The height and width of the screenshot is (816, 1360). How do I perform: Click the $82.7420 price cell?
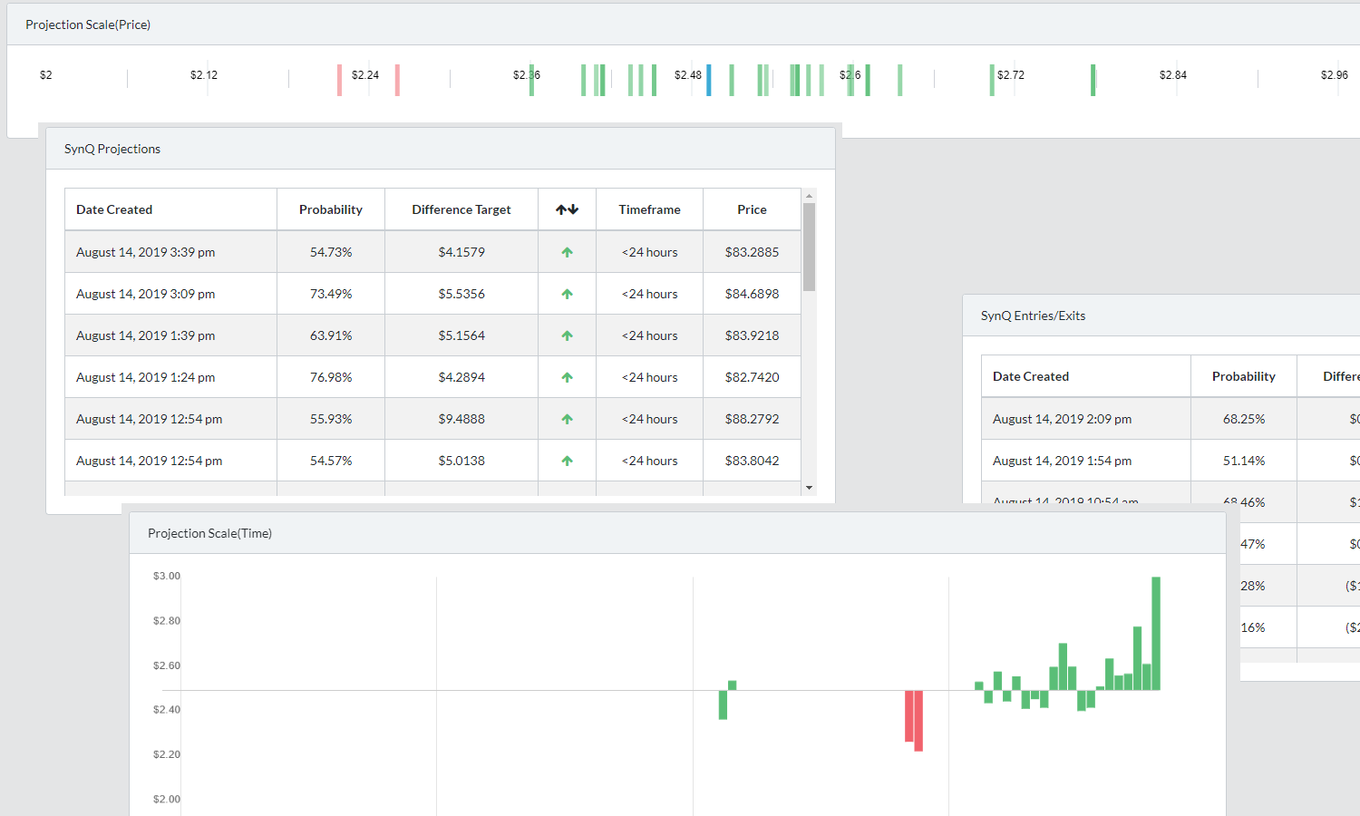[752, 377]
